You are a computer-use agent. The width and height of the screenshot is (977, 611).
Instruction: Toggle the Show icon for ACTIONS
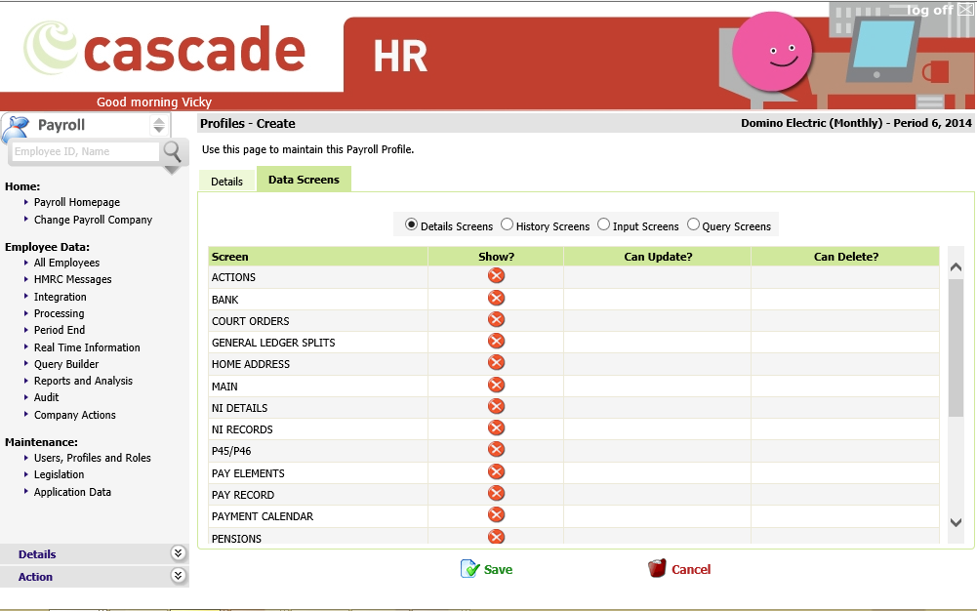tap(496, 276)
